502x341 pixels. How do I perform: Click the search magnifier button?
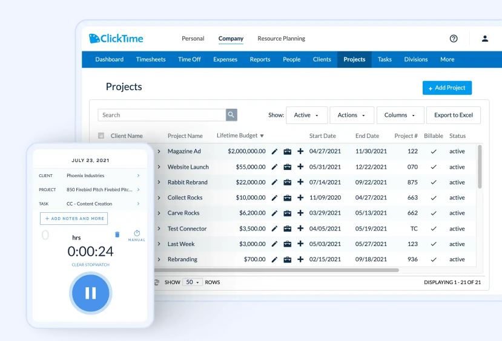[x=231, y=115]
